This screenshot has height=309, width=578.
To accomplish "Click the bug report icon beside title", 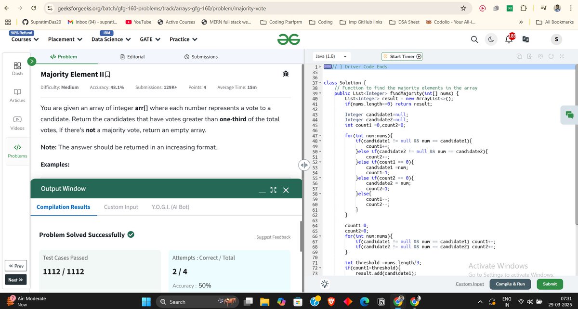I will [x=286, y=74].
